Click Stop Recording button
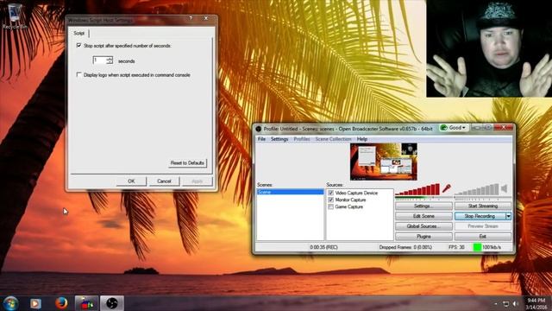The height and width of the screenshot is (311, 552). point(480,216)
